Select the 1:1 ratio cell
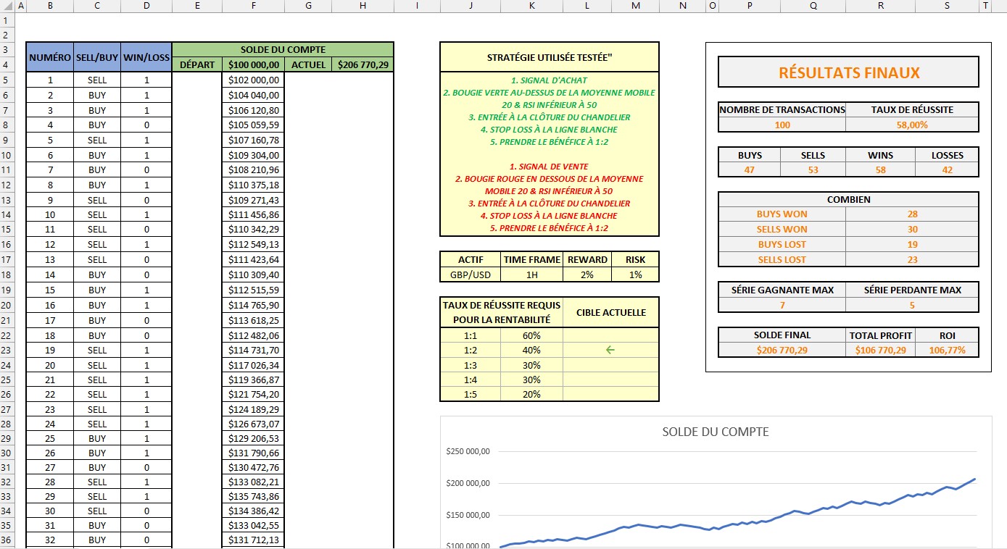 pyautogui.click(x=471, y=335)
